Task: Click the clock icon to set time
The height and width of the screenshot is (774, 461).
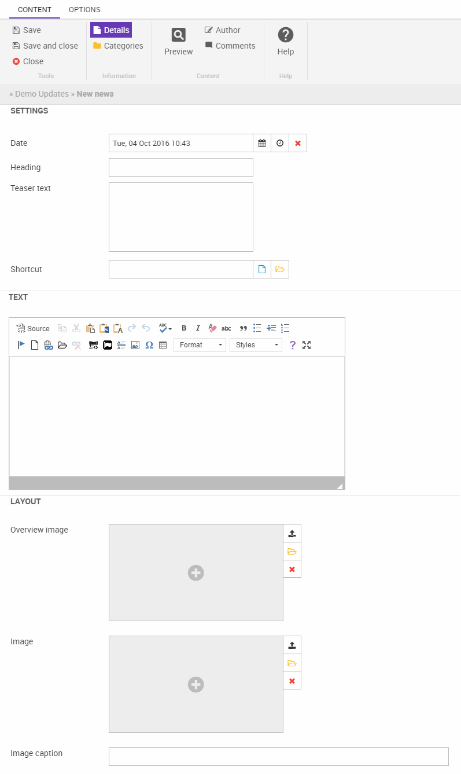Action: [280, 143]
